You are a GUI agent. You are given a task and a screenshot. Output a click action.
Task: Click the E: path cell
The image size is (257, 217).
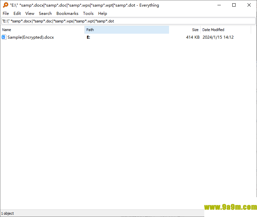(88, 37)
